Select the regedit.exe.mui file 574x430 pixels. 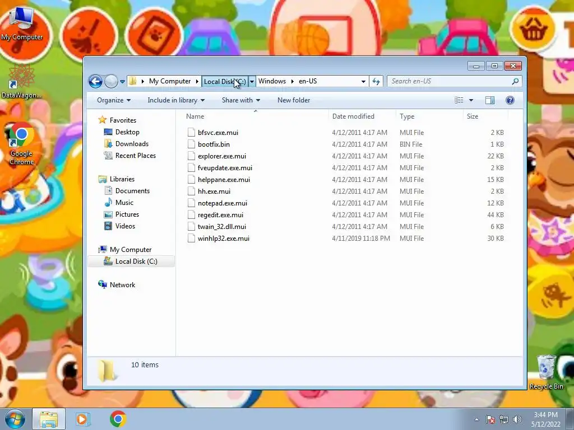(220, 214)
